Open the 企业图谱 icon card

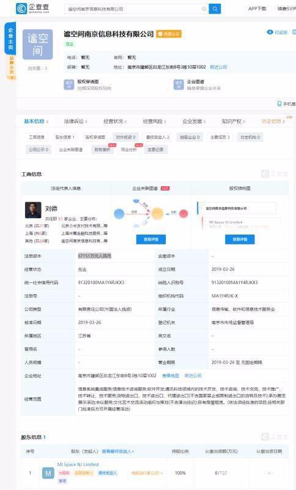tap(197, 85)
